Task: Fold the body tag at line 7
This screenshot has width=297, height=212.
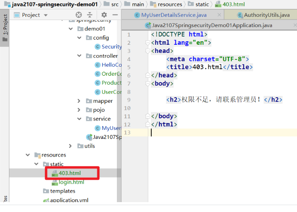Action: click(x=148, y=83)
